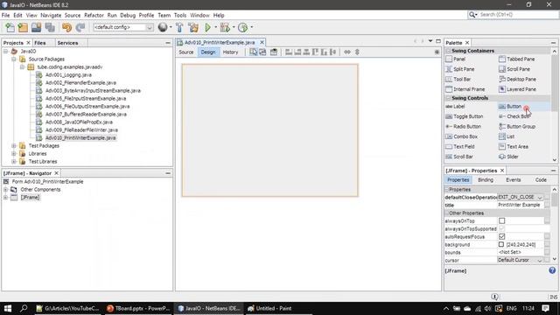Switch to History view of editor
The width and height of the screenshot is (560, 315).
click(x=230, y=52)
